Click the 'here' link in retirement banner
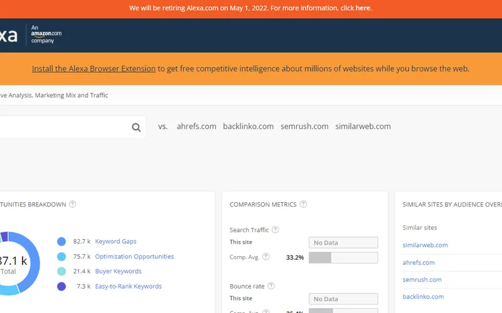Screen dimensions: 502x313 (x=363, y=8)
